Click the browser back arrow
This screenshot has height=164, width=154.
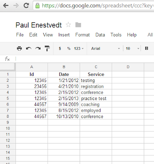coord(6,6)
